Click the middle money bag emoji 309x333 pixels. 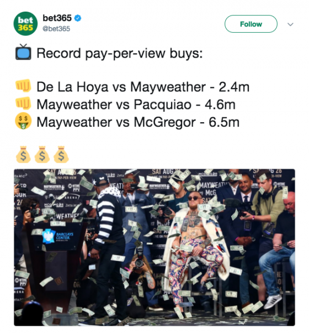[42, 154]
